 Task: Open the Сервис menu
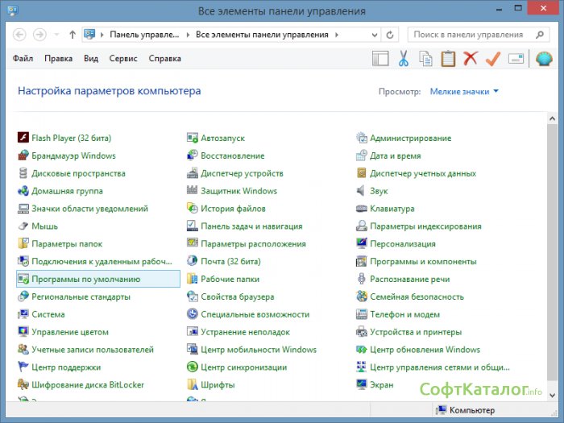click(123, 59)
